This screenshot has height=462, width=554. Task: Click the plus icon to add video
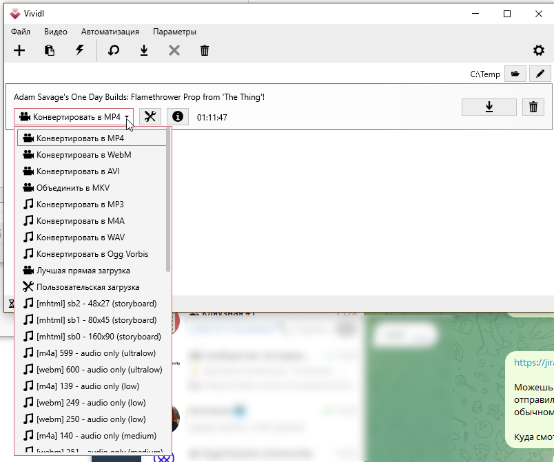[19, 50]
